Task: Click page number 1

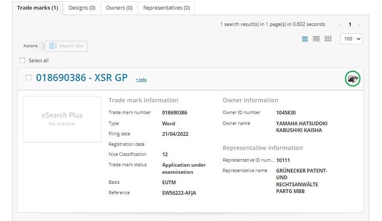Action: tap(350, 25)
